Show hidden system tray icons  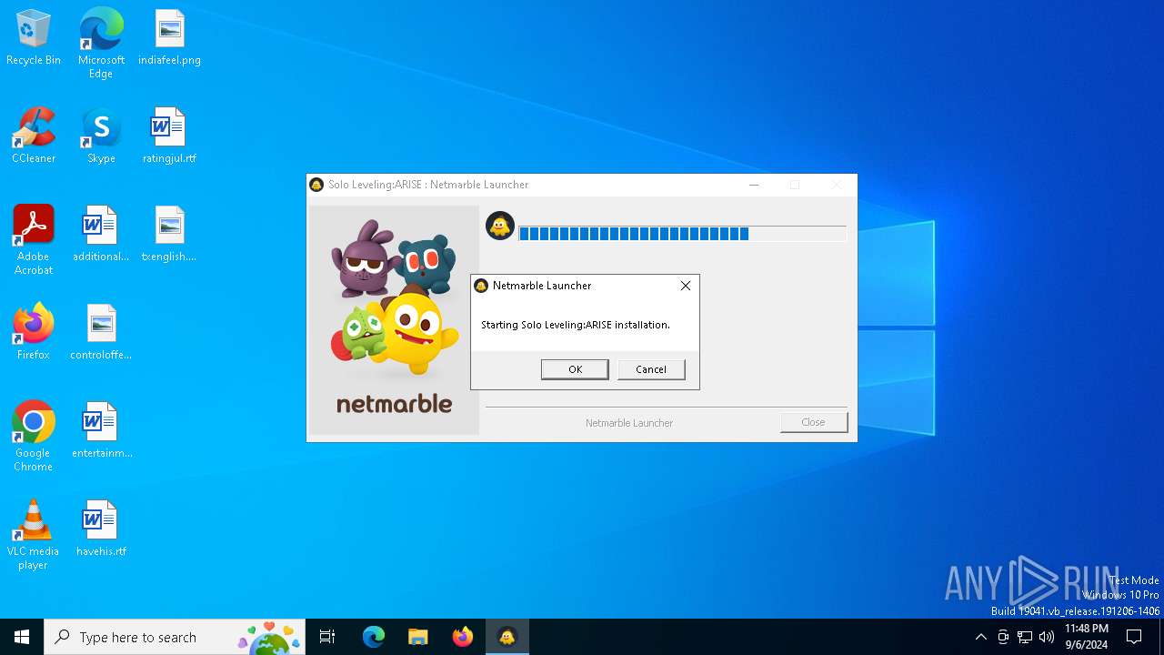click(980, 637)
